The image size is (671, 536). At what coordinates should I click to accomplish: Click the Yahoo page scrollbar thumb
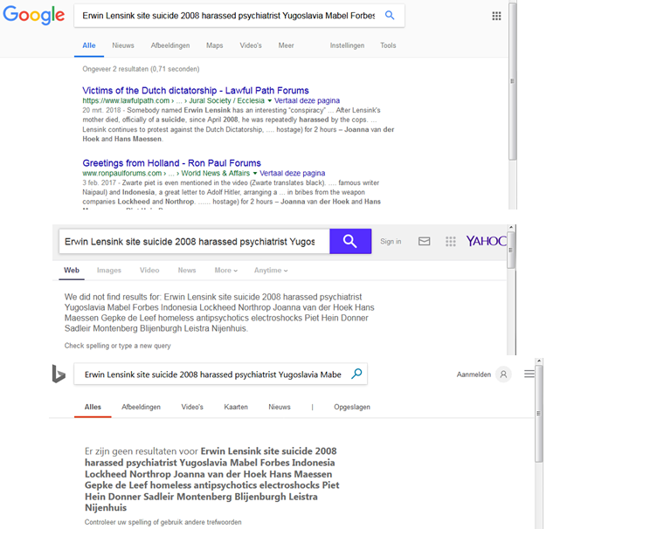point(510,250)
